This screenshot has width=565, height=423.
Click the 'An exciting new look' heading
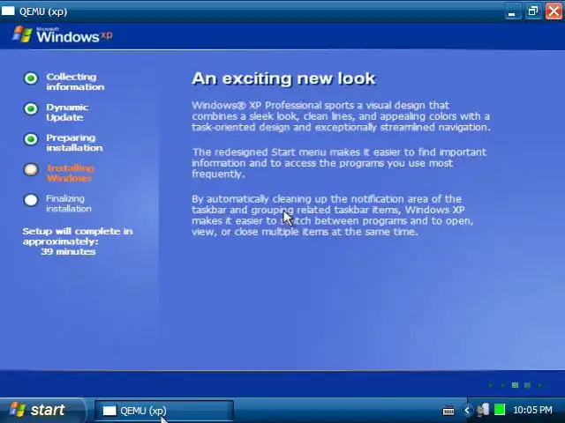click(x=283, y=78)
